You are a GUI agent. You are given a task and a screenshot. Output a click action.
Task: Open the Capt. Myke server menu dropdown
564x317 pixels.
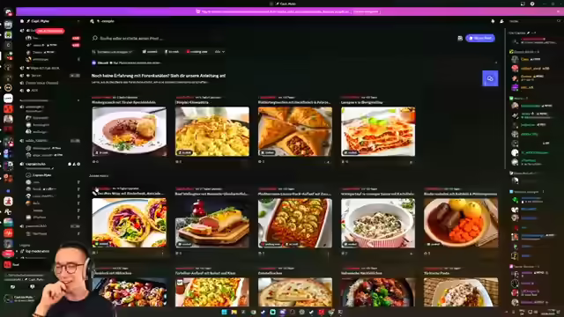50,21
